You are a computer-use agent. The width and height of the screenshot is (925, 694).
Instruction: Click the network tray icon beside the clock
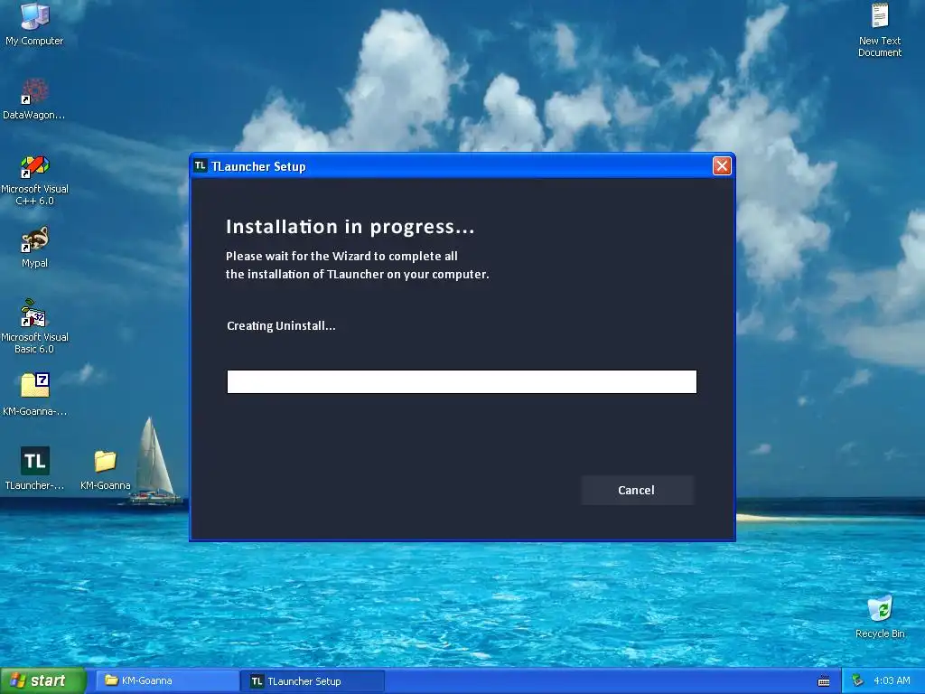(x=858, y=680)
